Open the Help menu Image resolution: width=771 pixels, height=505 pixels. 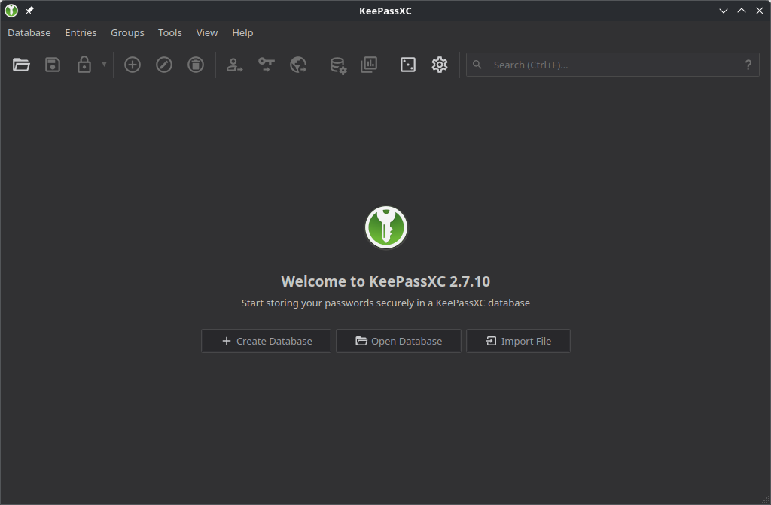pyautogui.click(x=242, y=33)
